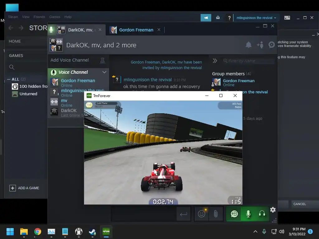Open the mlinguinison the revival account dropdown
Image resolution: width=319 pixels, height=239 pixels.
pos(256,18)
